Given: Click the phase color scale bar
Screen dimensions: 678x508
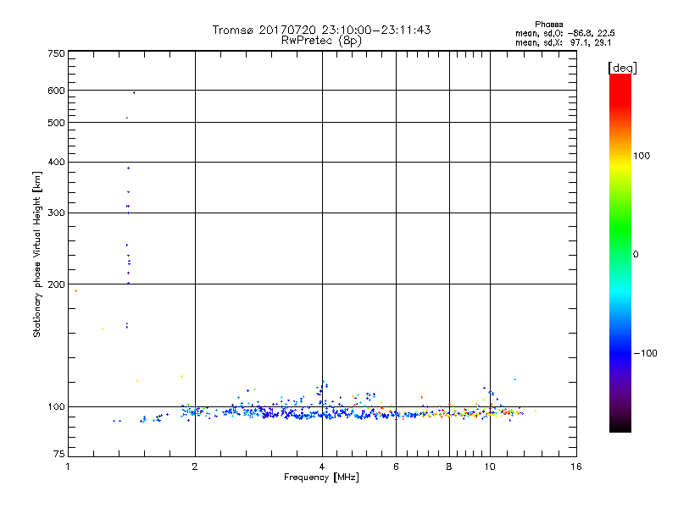Looking at the screenshot, I should tap(620, 252).
